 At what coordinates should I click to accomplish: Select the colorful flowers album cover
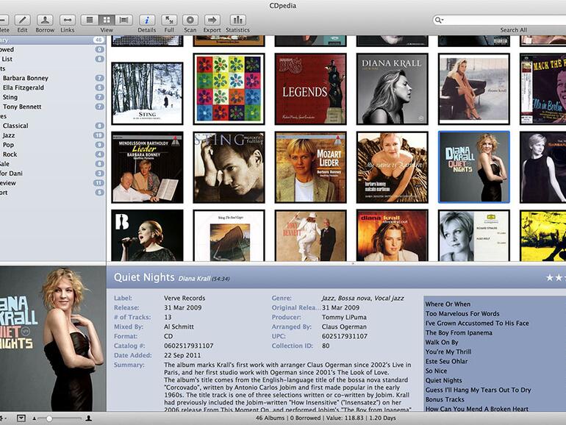tap(229, 89)
